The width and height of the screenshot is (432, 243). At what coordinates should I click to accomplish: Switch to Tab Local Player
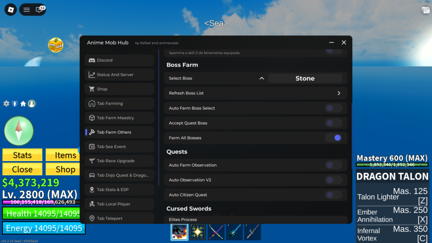(119, 204)
